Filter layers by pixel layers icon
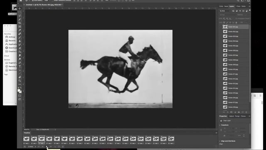Screen dimensions: 266x150 tap(233, 11)
